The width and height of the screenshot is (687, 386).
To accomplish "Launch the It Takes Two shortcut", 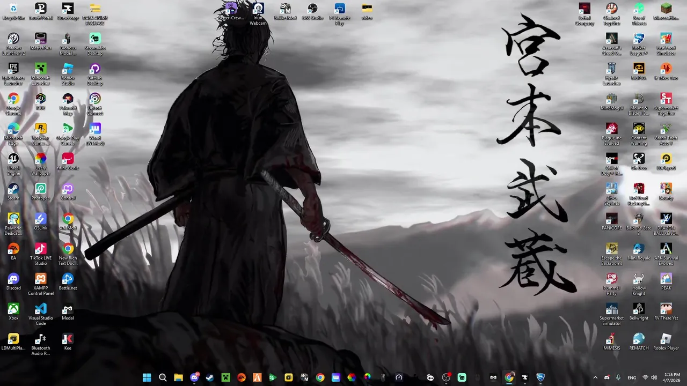I will click(666, 72).
